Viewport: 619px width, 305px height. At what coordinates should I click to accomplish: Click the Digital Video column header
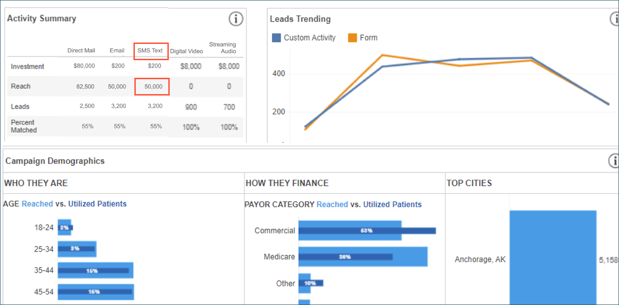[x=186, y=51]
